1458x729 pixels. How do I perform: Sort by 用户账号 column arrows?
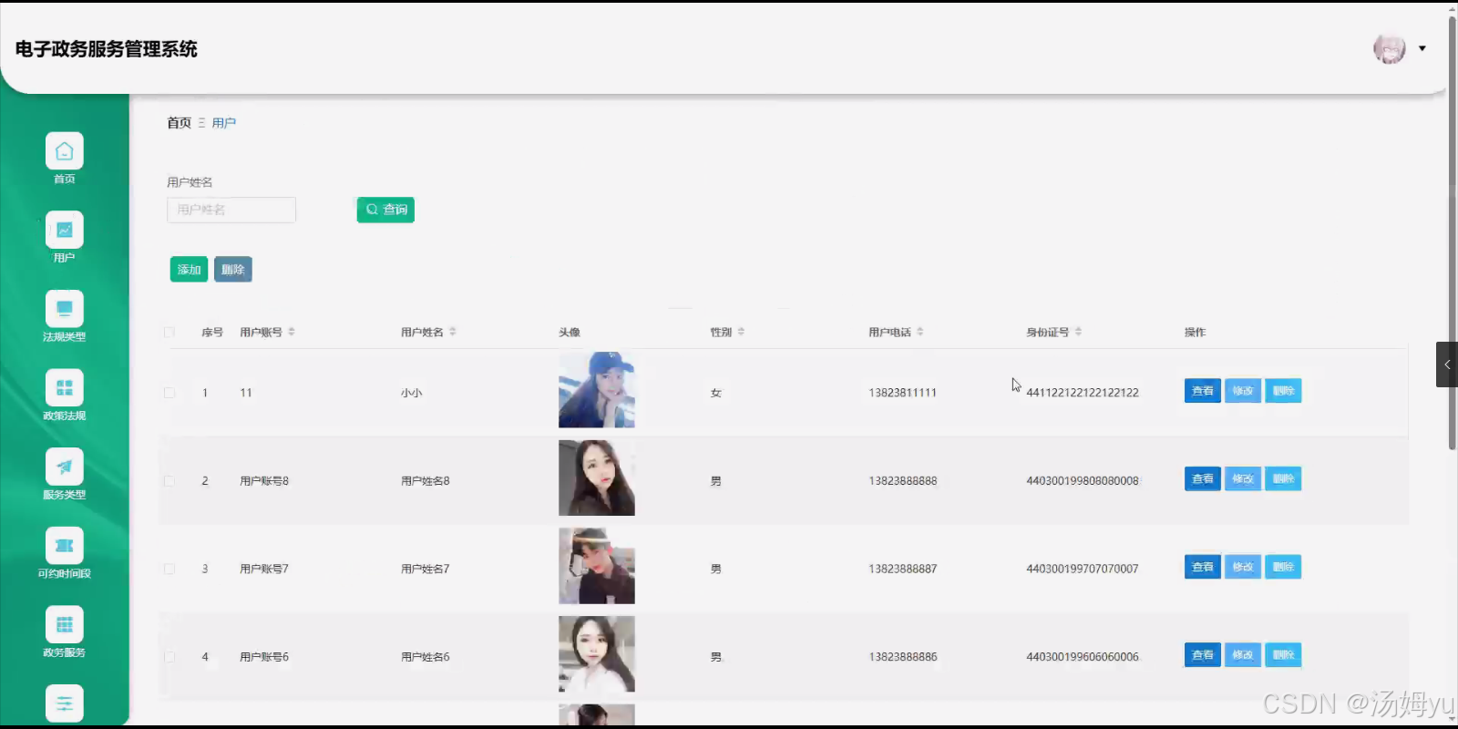tap(292, 332)
